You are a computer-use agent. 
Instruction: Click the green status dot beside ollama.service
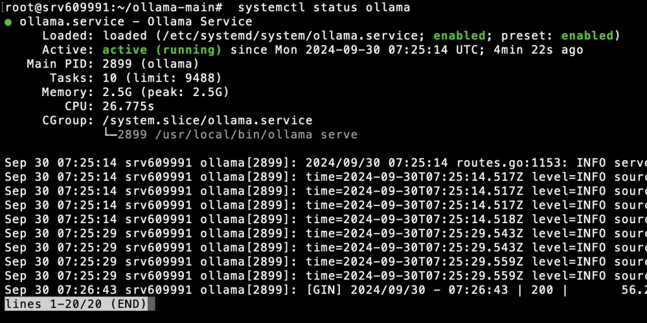tap(8, 22)
